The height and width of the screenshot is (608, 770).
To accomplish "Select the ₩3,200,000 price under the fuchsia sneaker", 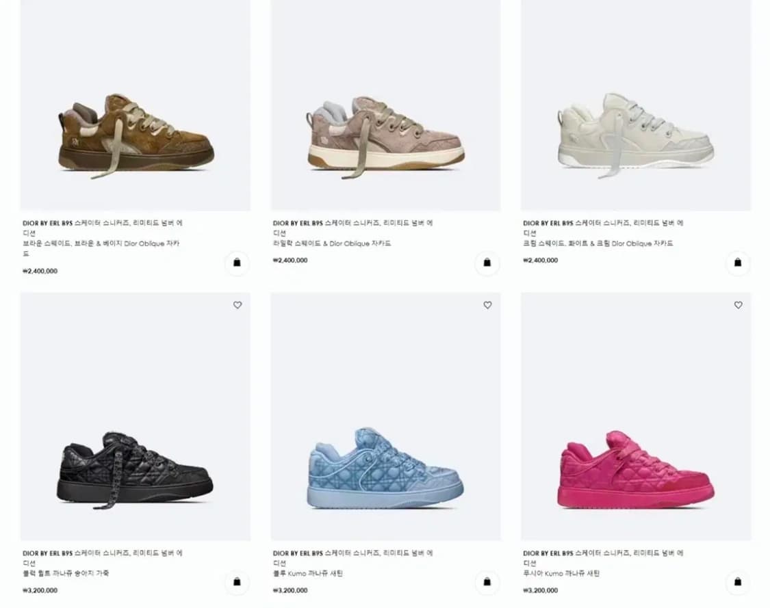I will tap(540, 590).
